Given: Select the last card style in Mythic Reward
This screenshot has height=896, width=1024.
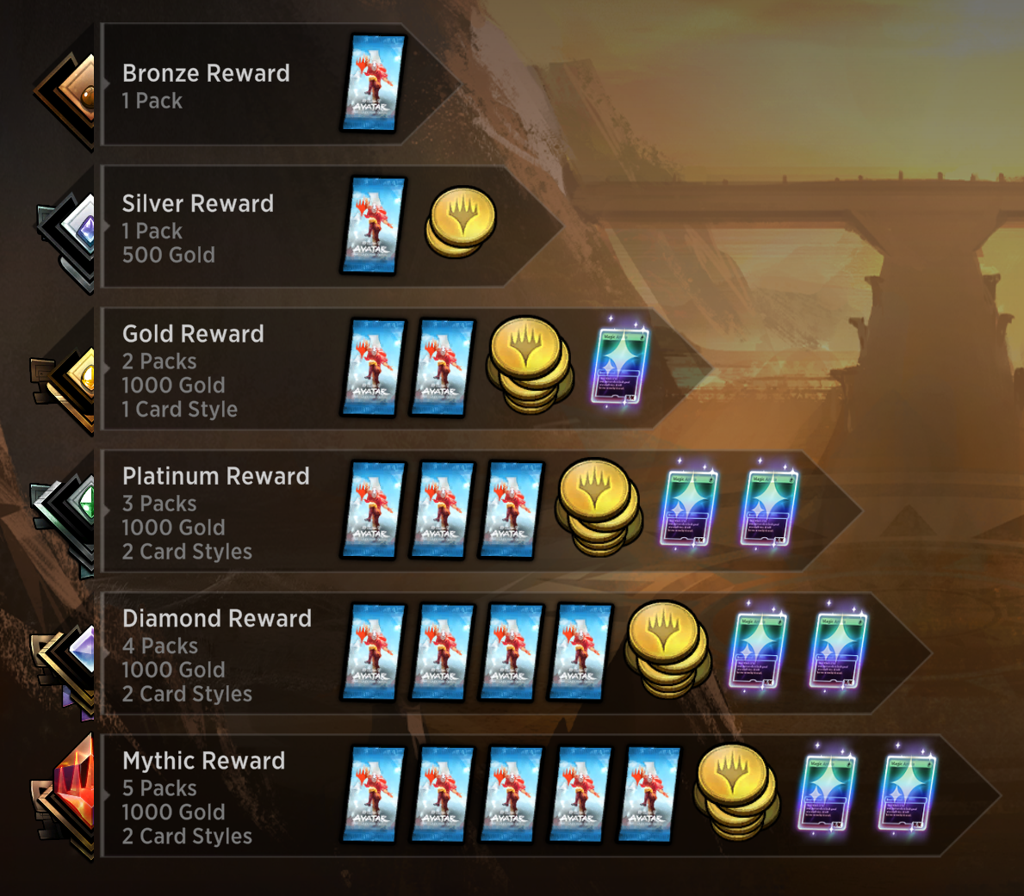Looking at the screenshot, I should coord(906,791).
